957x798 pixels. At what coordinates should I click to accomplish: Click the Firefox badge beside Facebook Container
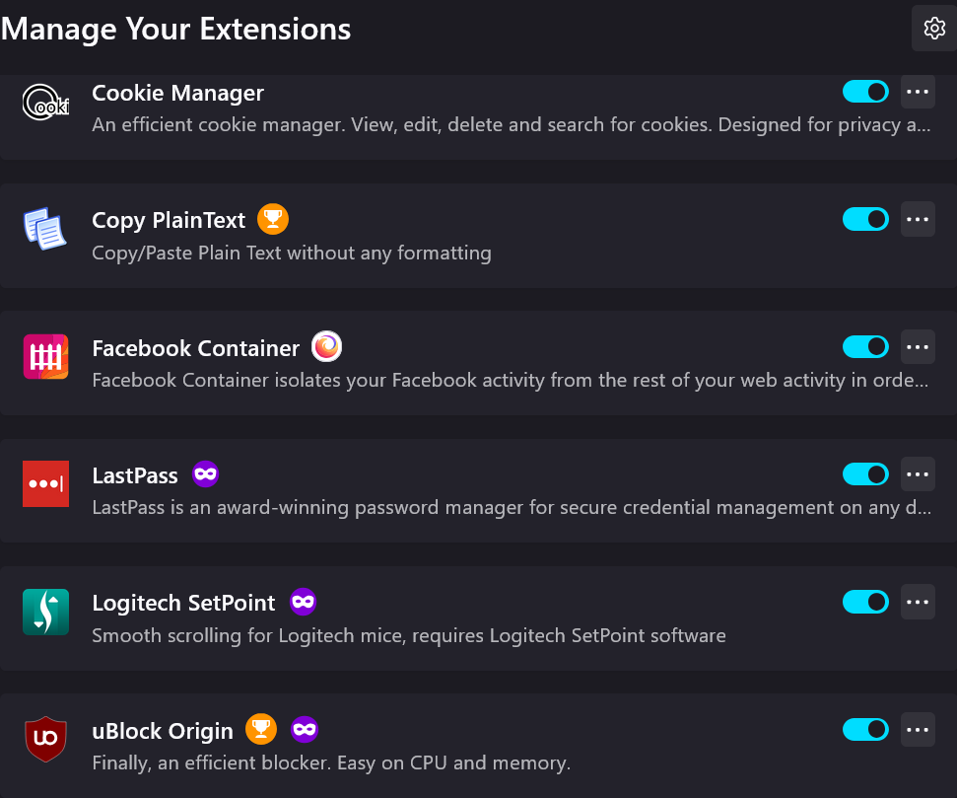coord(326,347)
